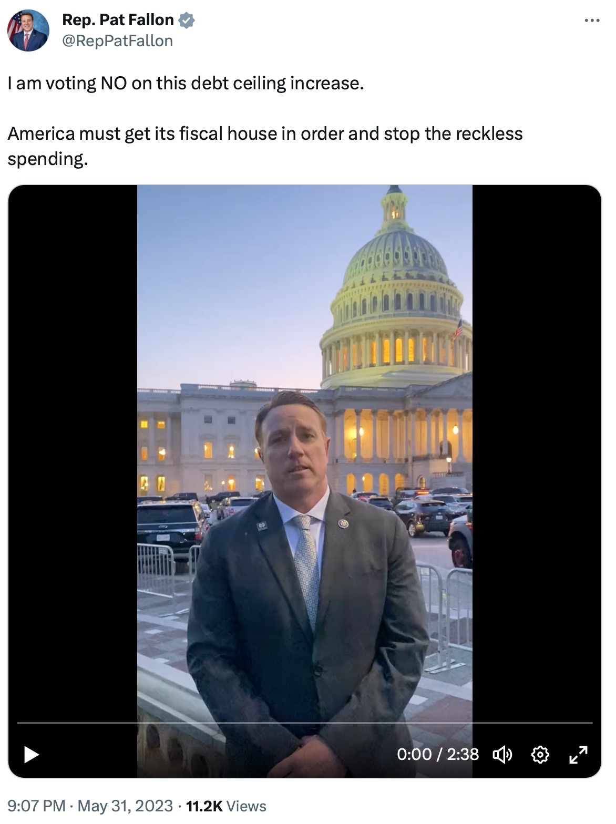616x824 pixels.
Task: Open the Rep. Pat Fallon display name
Action: (x=118, y=20)
